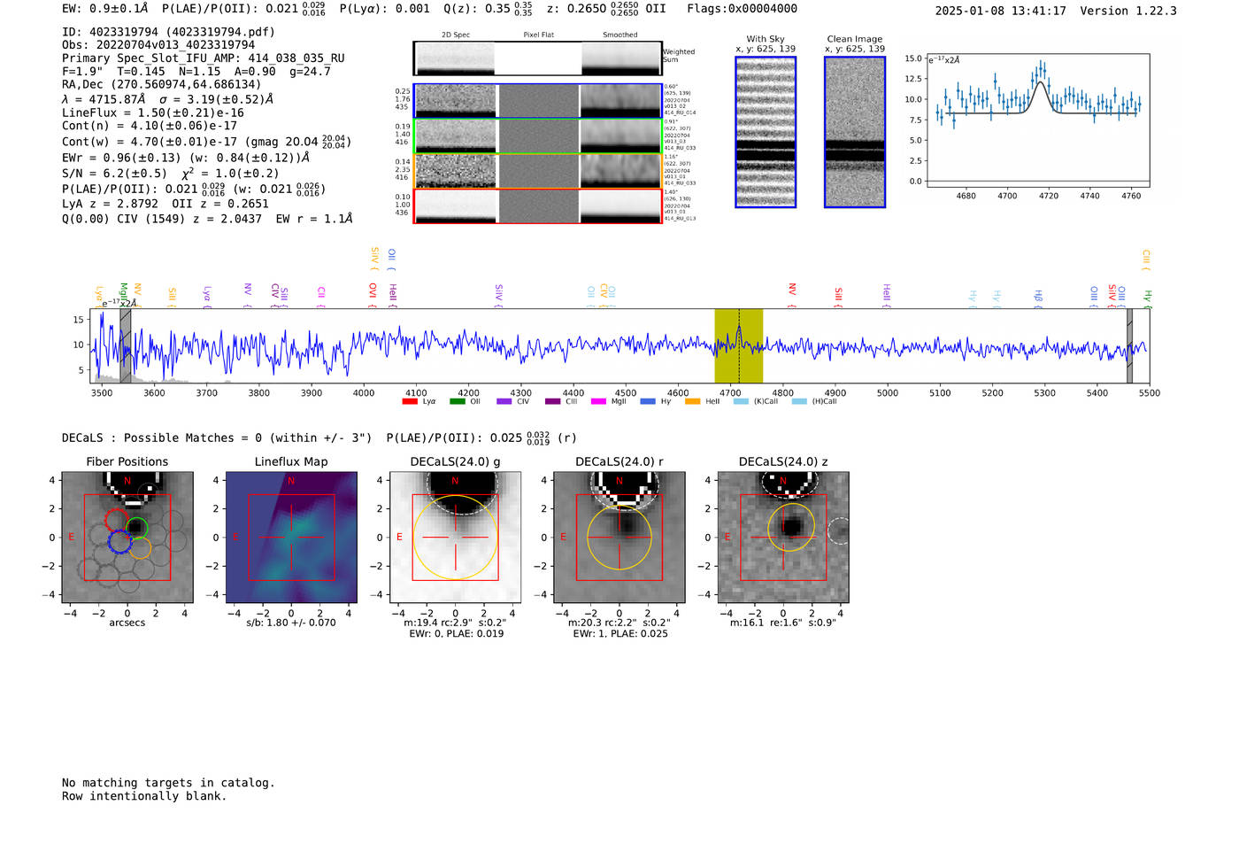Viewport: 1239px width, 844px height.
Task: Open the DECaLS g-band cutout
Action: [456, 538]
